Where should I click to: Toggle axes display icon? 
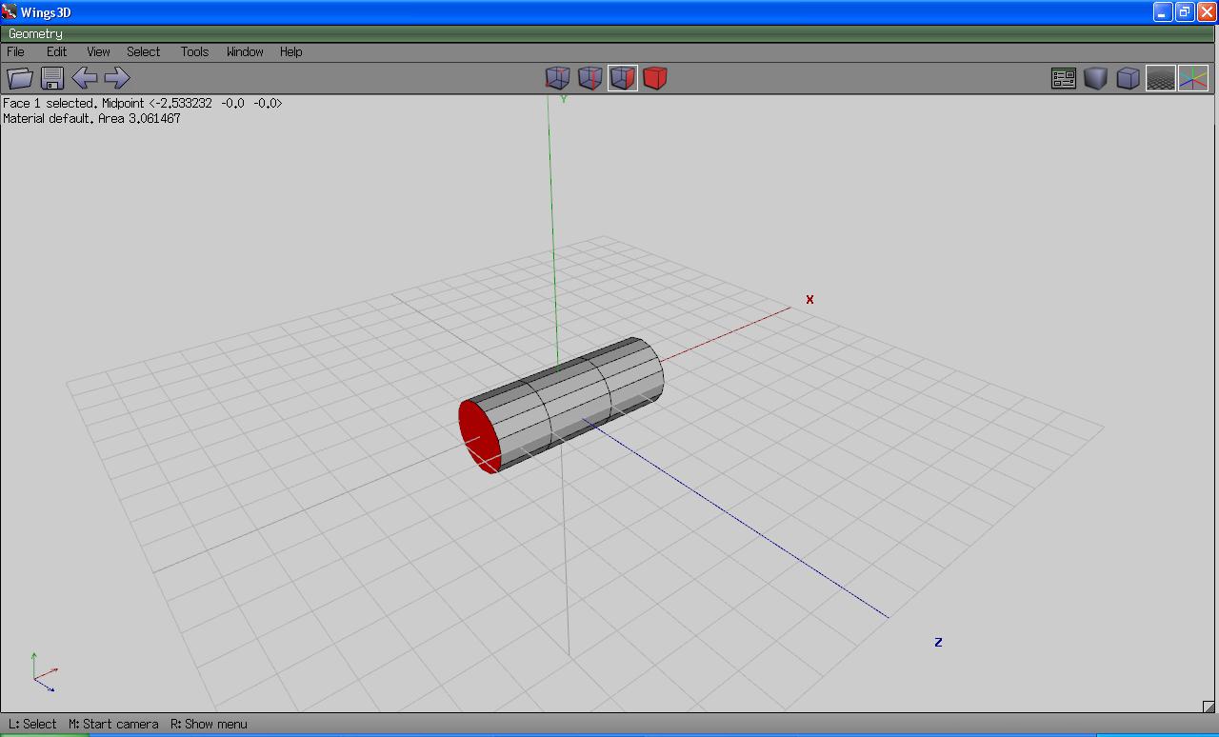pyautogui.click(x=1193, y=78)
